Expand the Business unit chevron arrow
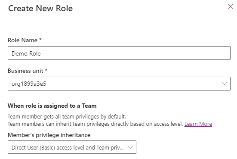Screen dimensions: 237x159 pos(225,84)
